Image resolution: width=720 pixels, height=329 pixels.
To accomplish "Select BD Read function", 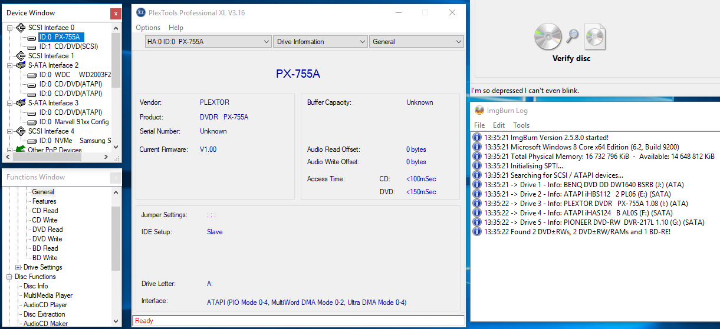I will pyautogui.click(x=45, y=248).
